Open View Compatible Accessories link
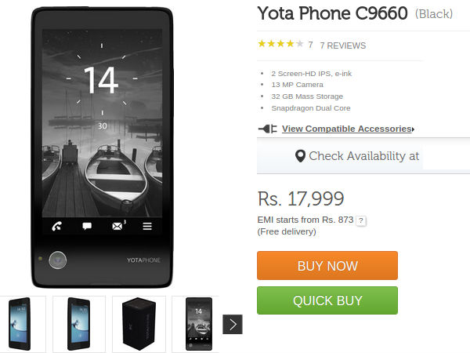The height and width of the screenshot is (353, 470). click(348, 129)
